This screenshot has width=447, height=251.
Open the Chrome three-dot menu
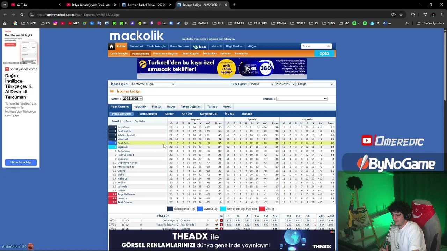[x=442, y=15]
